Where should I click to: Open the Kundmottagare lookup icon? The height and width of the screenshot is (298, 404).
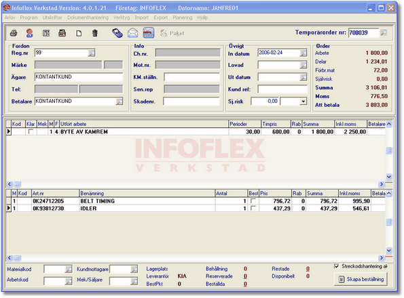134,270
